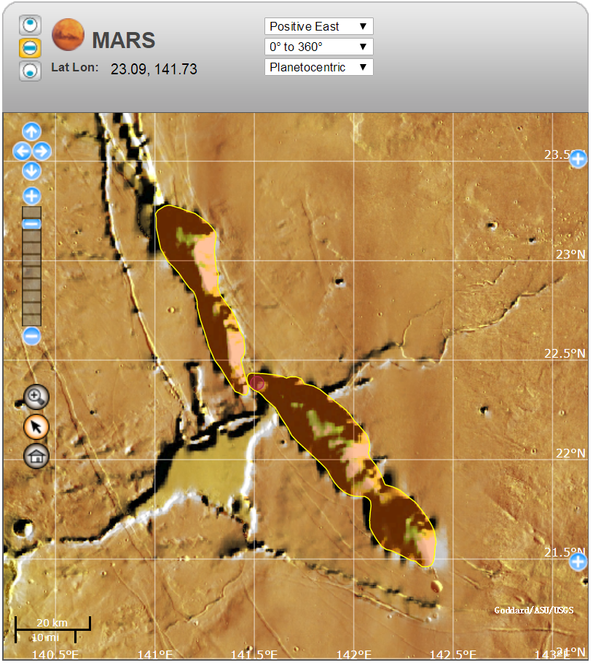The image size is (593, 668).
Task: Click the MARS title text
Action: click(124, 41)
